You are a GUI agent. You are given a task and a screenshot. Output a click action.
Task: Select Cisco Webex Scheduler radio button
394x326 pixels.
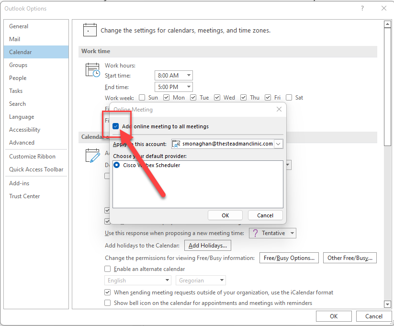(x=117, y=165)
